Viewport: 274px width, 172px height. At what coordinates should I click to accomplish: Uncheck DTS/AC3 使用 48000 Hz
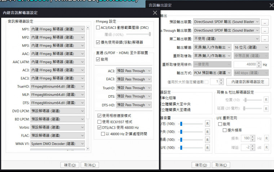point(100,128)
